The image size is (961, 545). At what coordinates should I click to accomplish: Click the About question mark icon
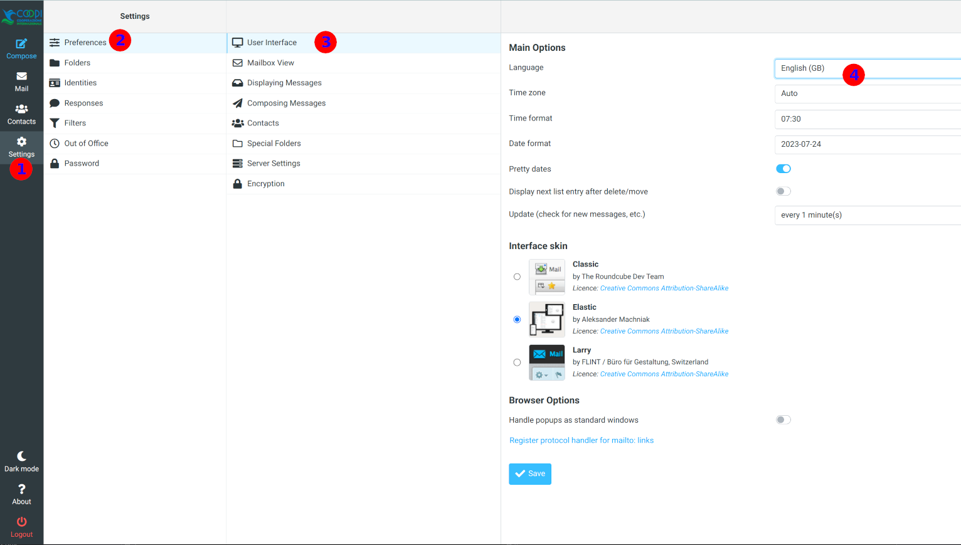21,489
